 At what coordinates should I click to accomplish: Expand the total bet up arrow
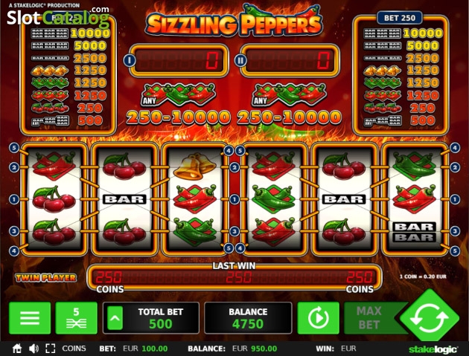tap(115, 318)
